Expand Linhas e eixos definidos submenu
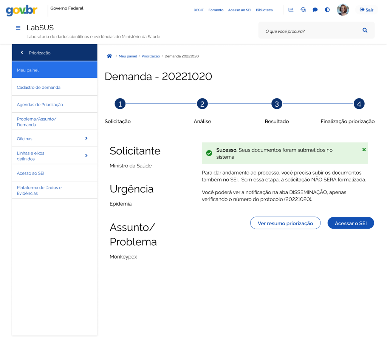The width and height of the screenshot is (387, 353). click(86, 156)
